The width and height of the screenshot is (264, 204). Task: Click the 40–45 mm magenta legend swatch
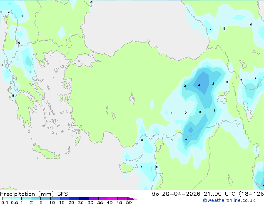pyautogui.click(x=113, y=199)
